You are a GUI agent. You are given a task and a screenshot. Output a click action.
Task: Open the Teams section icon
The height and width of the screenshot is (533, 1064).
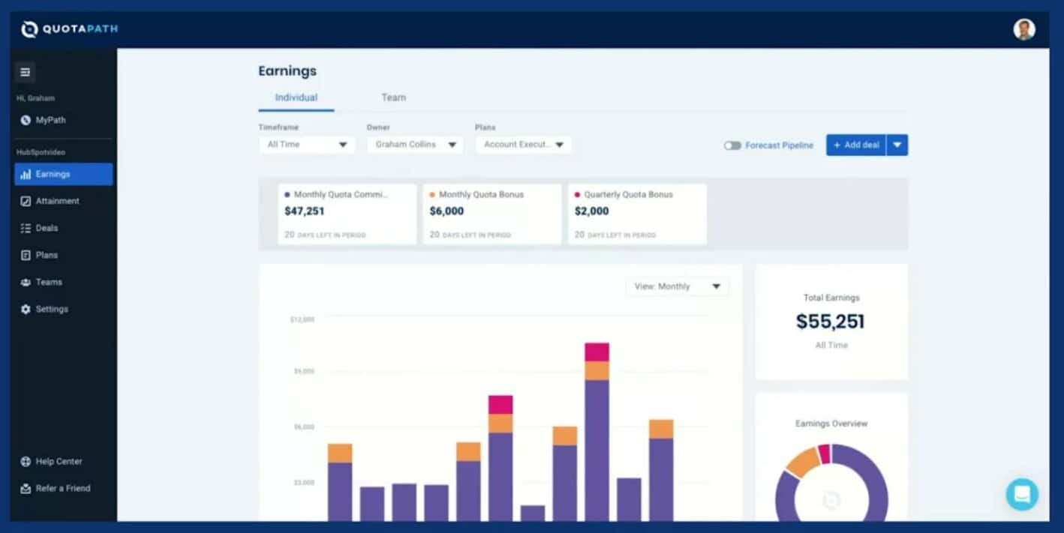click(x=26, y=282)
